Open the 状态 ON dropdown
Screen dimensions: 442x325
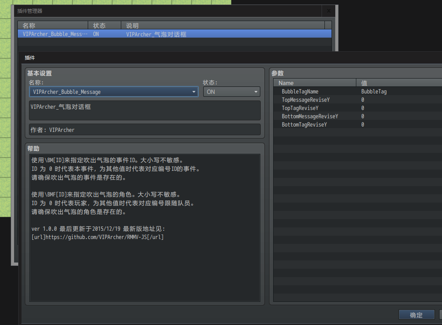pos(231,92)
